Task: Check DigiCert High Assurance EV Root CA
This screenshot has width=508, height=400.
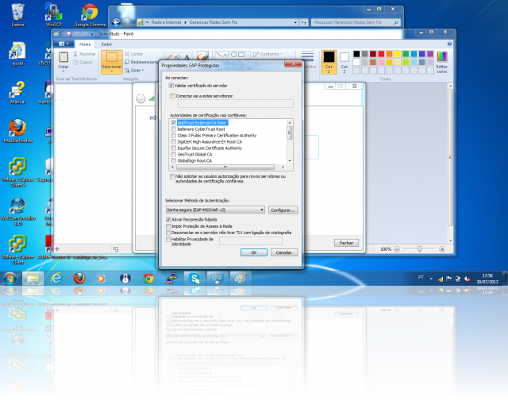Action: pos(173,142)
